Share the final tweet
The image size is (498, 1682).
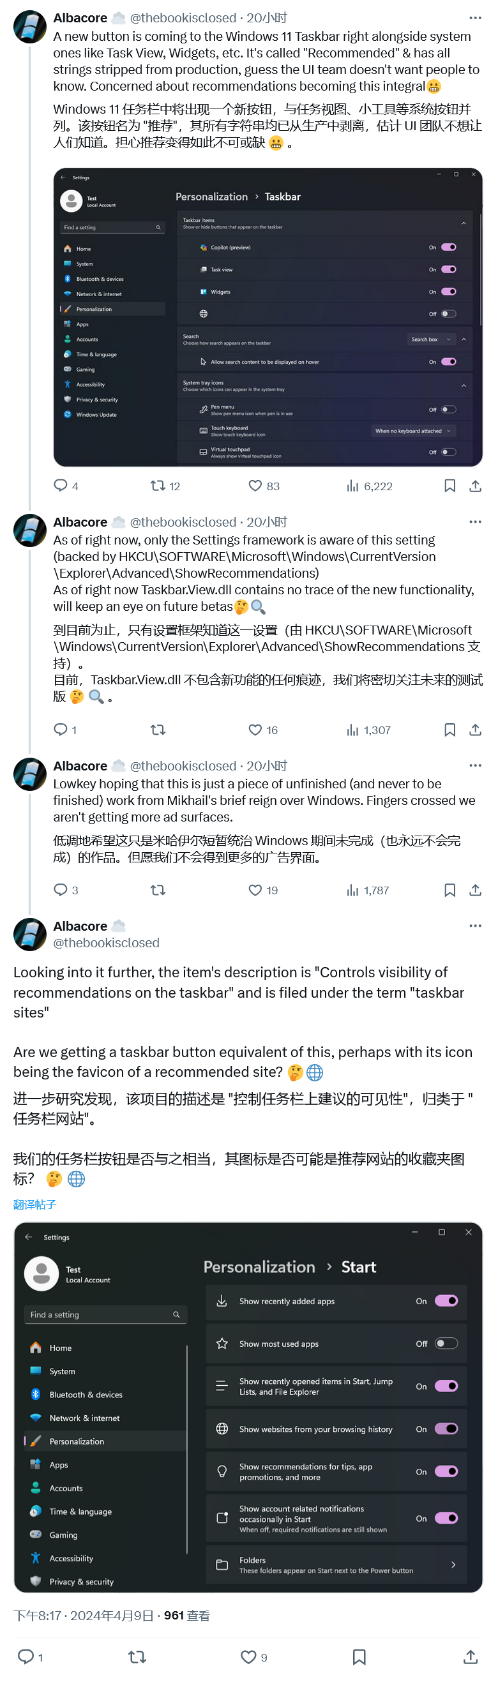coord(471,1656)
